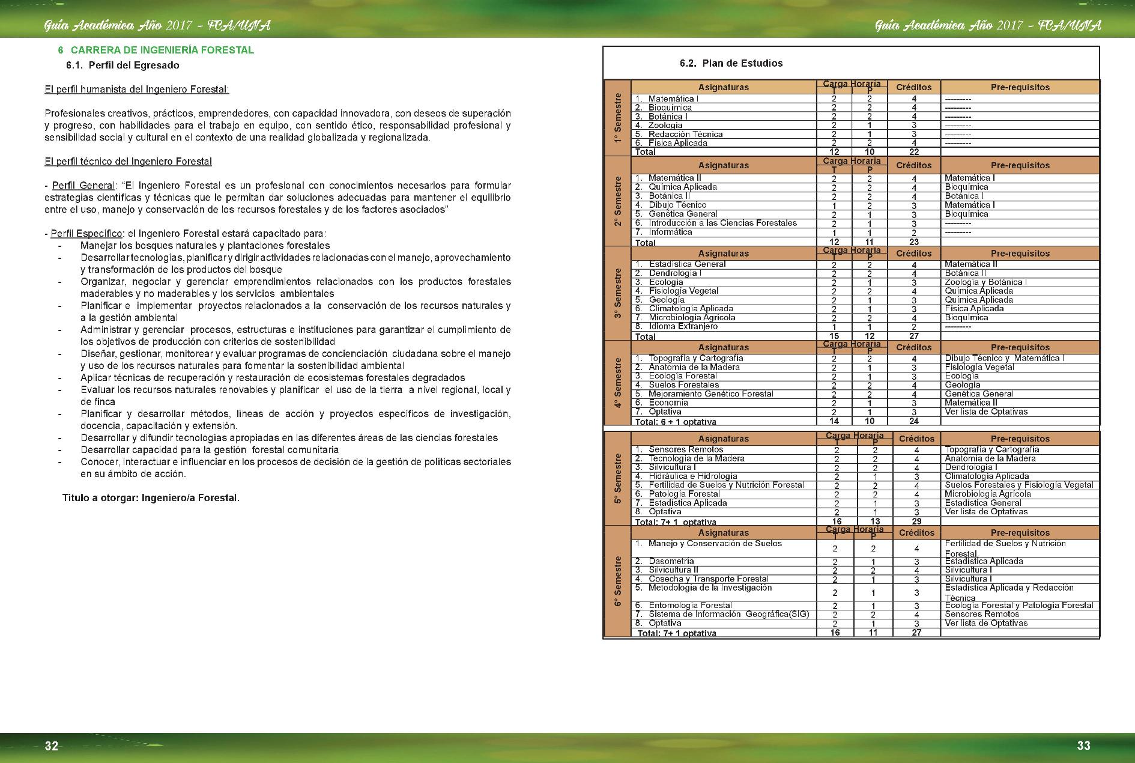Click the '1° Semestre' vertical label
Screen dimensions: 1135x763
coord(617,118)
